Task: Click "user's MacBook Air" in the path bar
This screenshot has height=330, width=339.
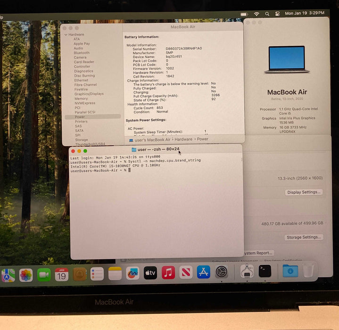Action: click(x=152, y=140)
